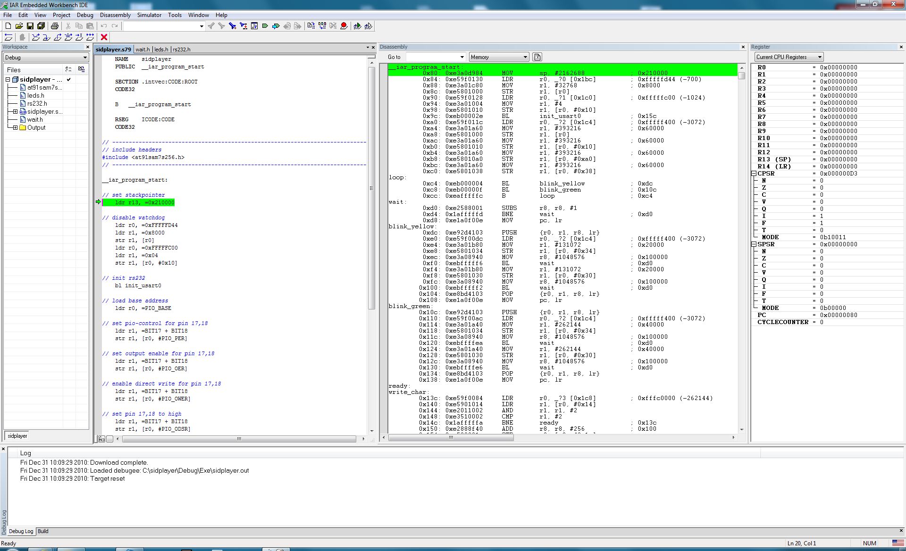Open the Project menu
The image size is (906, 551).
coord(61,15)
